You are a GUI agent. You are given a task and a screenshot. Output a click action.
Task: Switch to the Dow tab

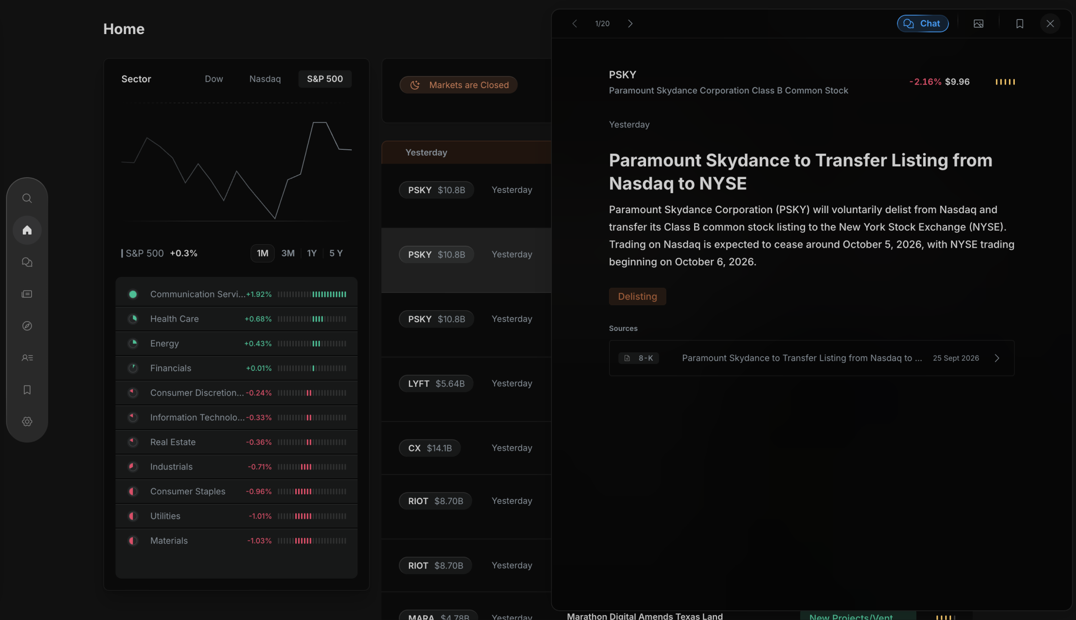point(214,79)
